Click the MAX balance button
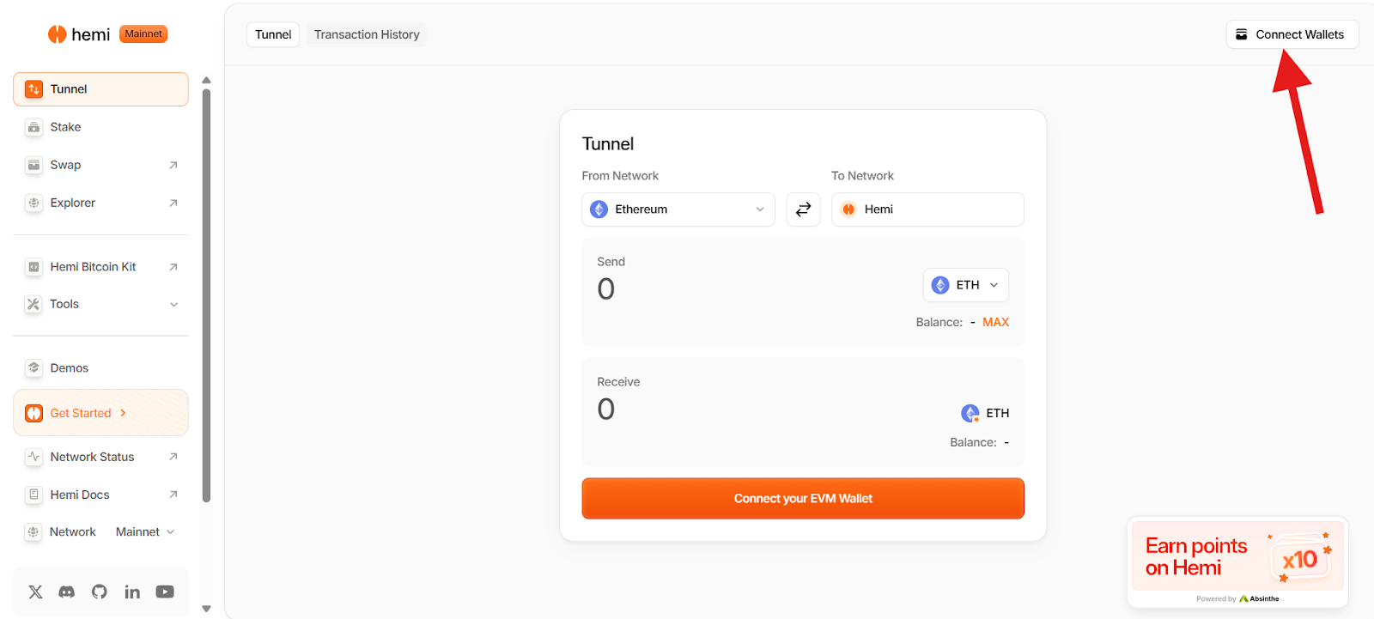 (x=995, y=322)
